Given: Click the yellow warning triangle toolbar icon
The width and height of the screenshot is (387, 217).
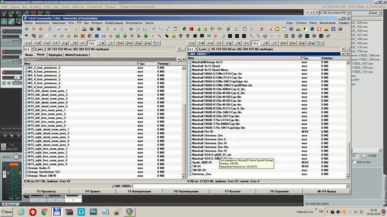Looking at the screenshot, I should point(174,36).
